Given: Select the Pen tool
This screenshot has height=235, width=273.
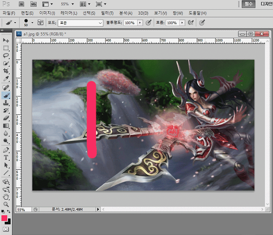Looking at the screenshot, I should (x=6, y=149).
